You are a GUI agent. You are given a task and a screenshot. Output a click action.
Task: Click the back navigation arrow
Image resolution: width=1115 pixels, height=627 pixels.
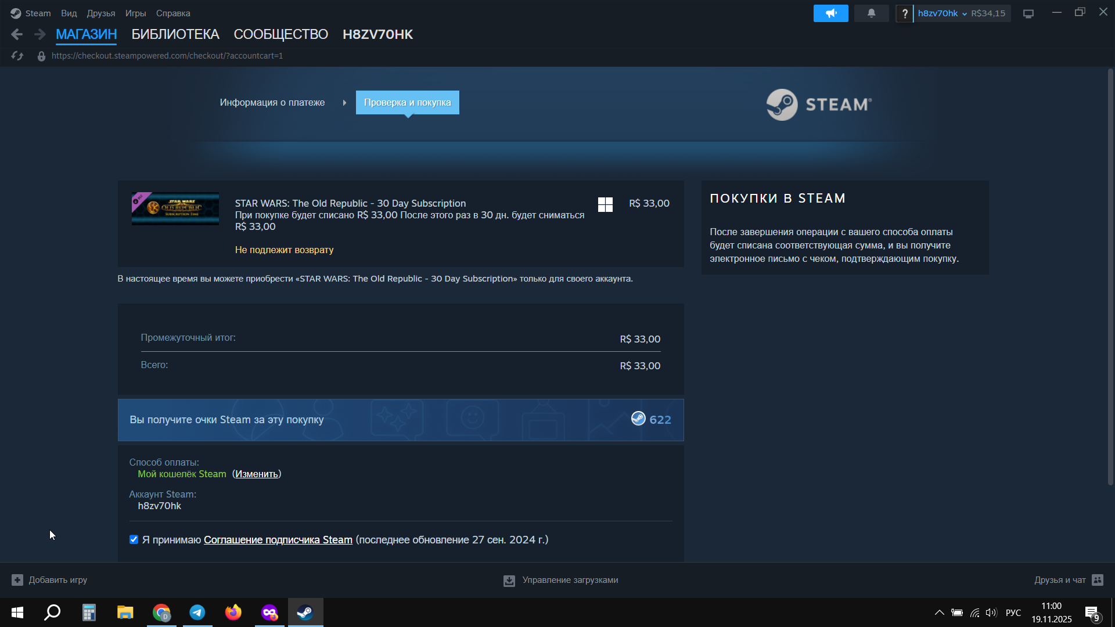pyautogui.click(x=17, y=35)
